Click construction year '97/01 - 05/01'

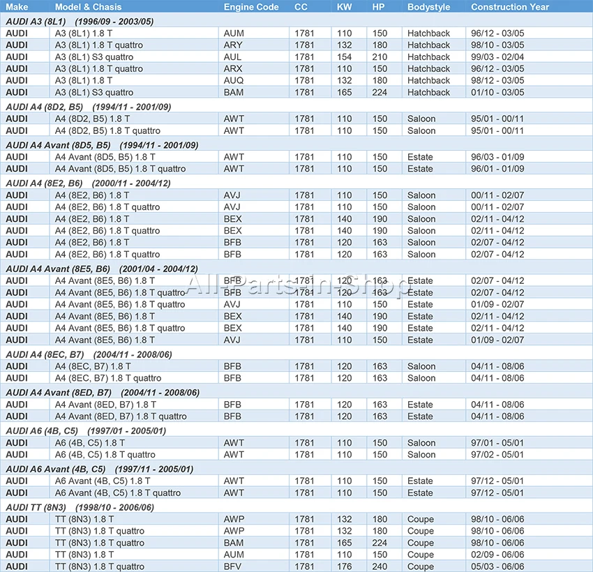[497, 443]
